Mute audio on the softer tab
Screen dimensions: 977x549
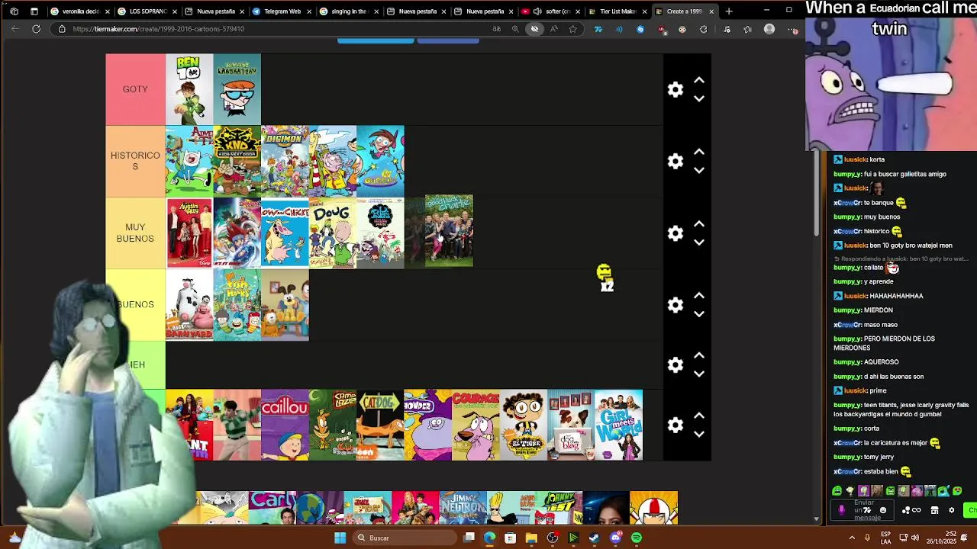click(537, 11)
